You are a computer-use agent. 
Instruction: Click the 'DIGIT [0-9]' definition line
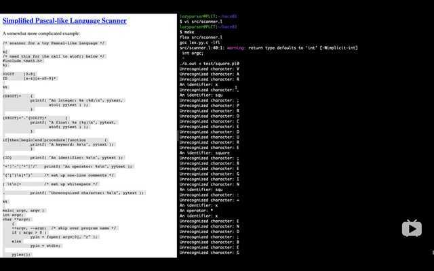[x=20, y=74]
